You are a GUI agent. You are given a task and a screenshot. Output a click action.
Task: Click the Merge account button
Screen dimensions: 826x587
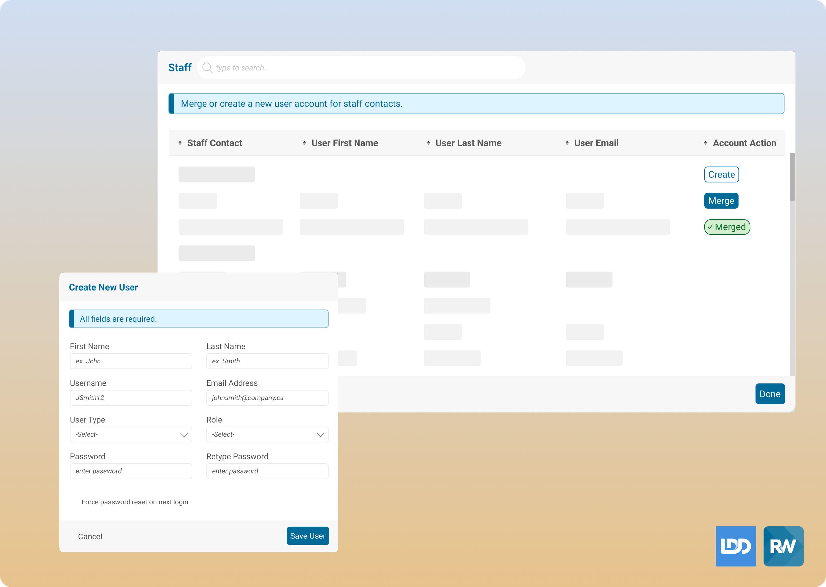tap(721, 201)
